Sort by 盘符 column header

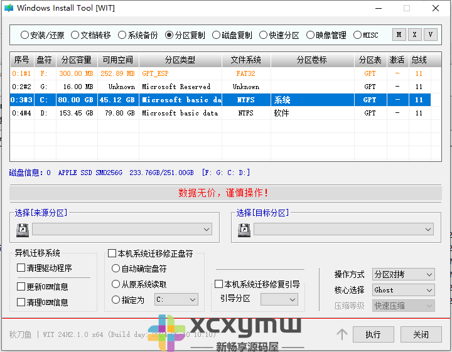pos(45,60)
